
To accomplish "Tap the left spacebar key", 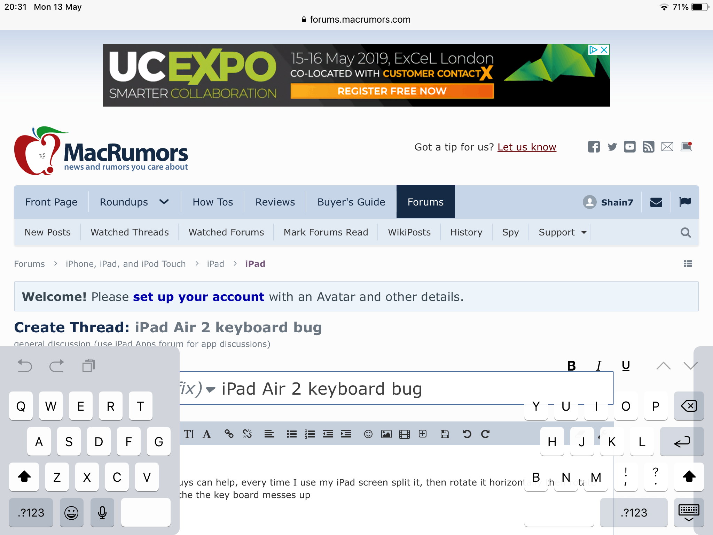I will 146,512.
